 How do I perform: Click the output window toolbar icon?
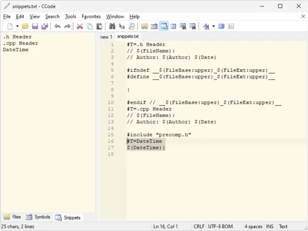(x=173, y=26)
